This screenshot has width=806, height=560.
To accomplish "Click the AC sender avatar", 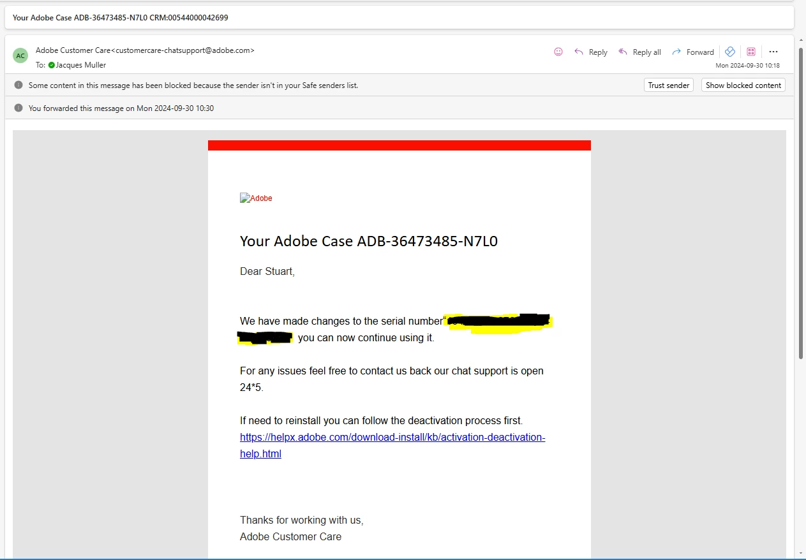I will pyautogui.click(x=20, y=55).
